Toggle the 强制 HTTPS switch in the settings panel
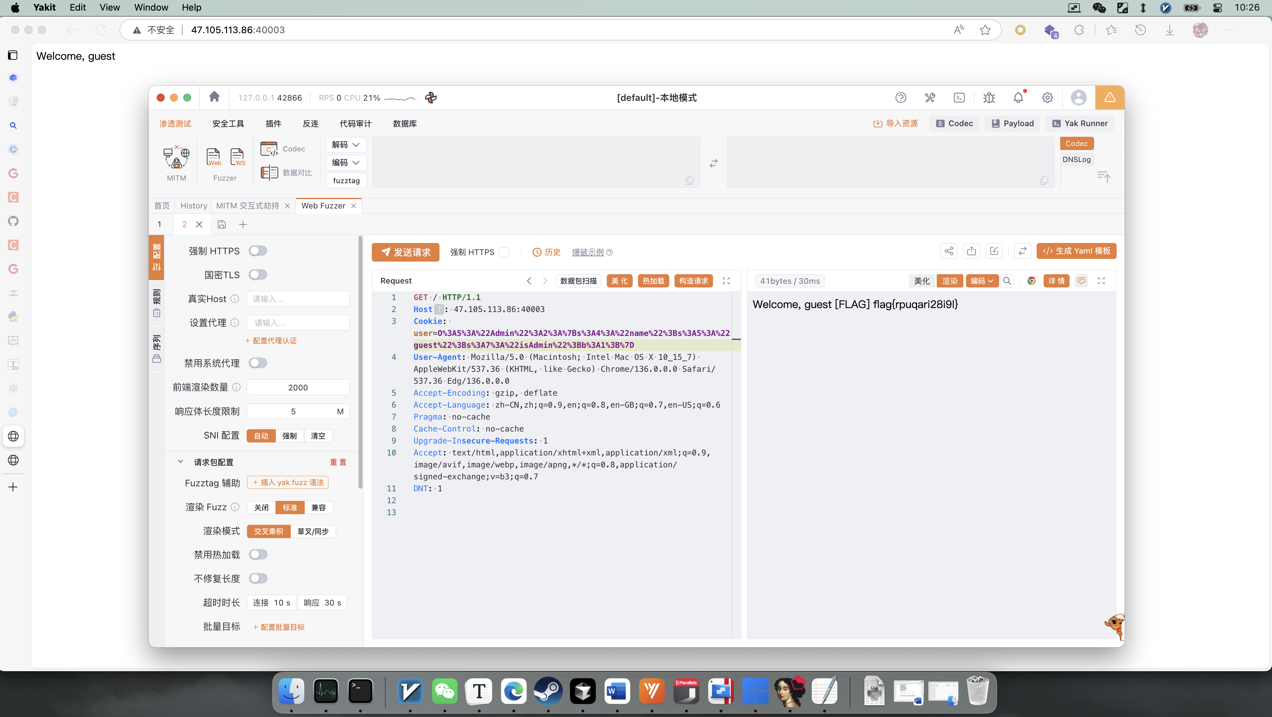The height and width of the screenshot is (717, 1272). point(258,251)
